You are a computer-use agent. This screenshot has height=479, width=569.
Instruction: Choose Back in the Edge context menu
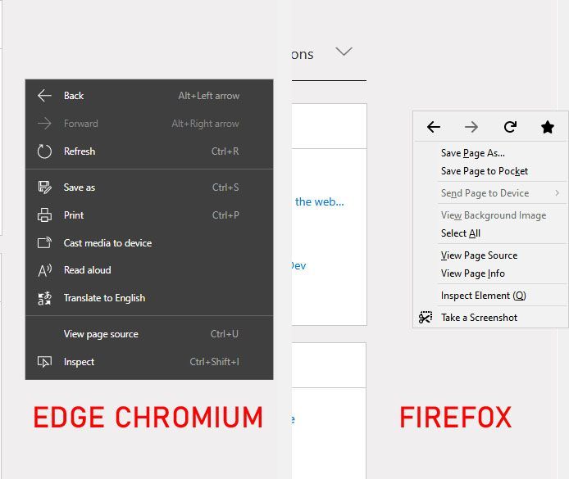pos(149,96)
